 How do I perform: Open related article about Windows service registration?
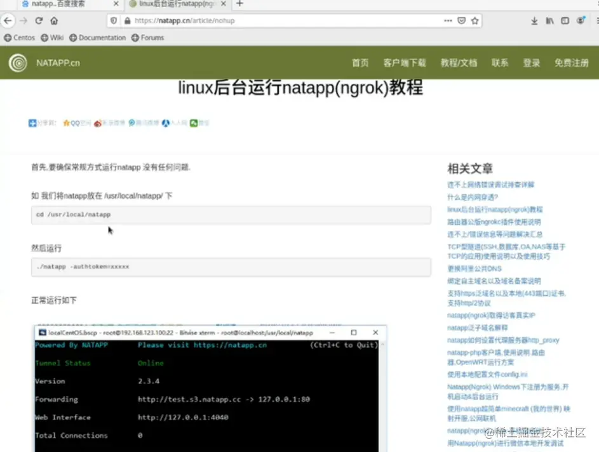click(x=508, y=392)
